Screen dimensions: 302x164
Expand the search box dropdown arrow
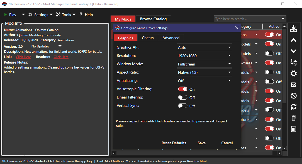coord(283,19)
